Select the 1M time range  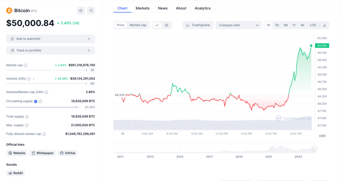coord(286,25)
